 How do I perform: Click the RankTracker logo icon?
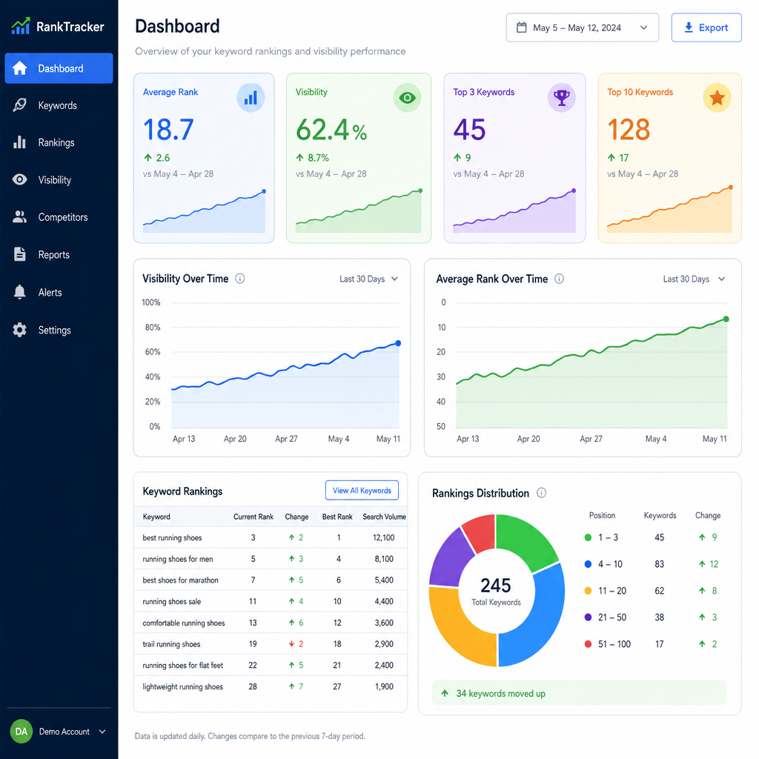point(20,26)
